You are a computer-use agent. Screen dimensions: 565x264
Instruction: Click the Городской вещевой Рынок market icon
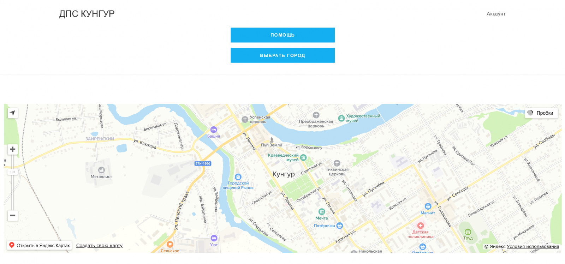238,177
